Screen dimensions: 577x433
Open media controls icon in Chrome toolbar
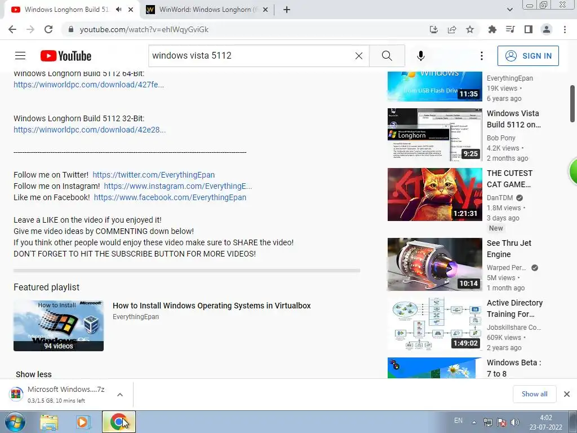coord(510,29)
